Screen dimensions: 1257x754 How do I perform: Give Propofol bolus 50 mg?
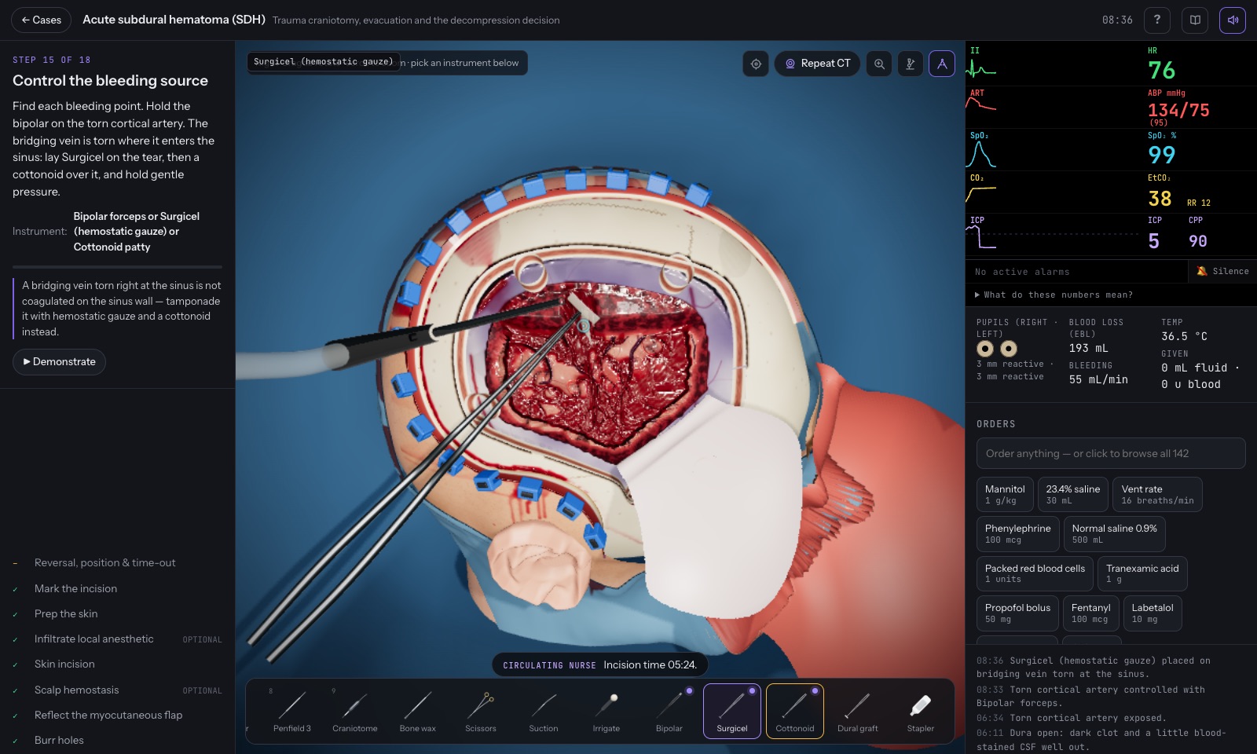[x=1017, y=613]
